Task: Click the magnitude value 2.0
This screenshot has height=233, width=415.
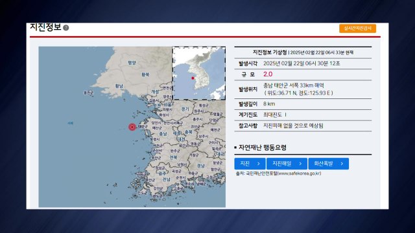Action: coord(268,74)
